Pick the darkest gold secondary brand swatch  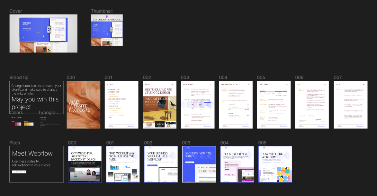click(25, 124)
